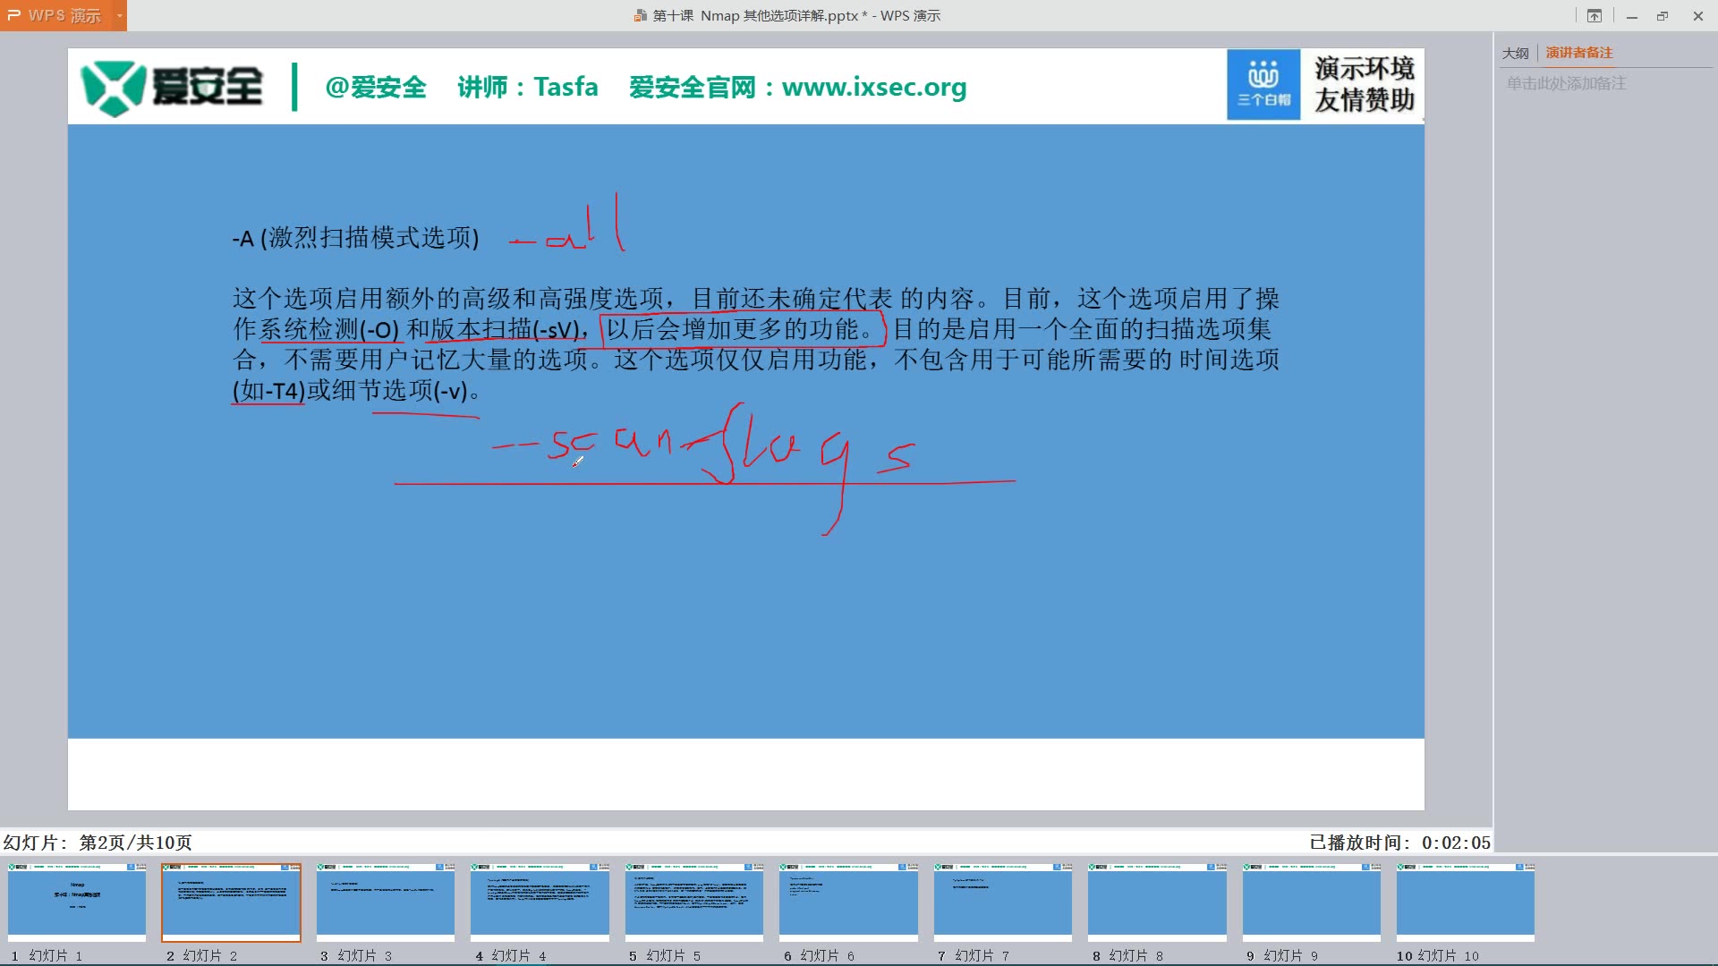Select the 幻灯片 3 thumbnail

pos(385,902)
